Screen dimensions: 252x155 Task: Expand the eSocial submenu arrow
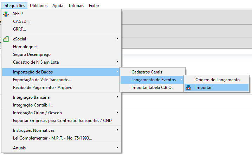pos(117,39)
